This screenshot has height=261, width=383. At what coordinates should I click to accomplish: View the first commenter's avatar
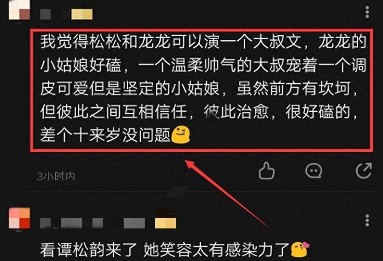click(19, 10)
